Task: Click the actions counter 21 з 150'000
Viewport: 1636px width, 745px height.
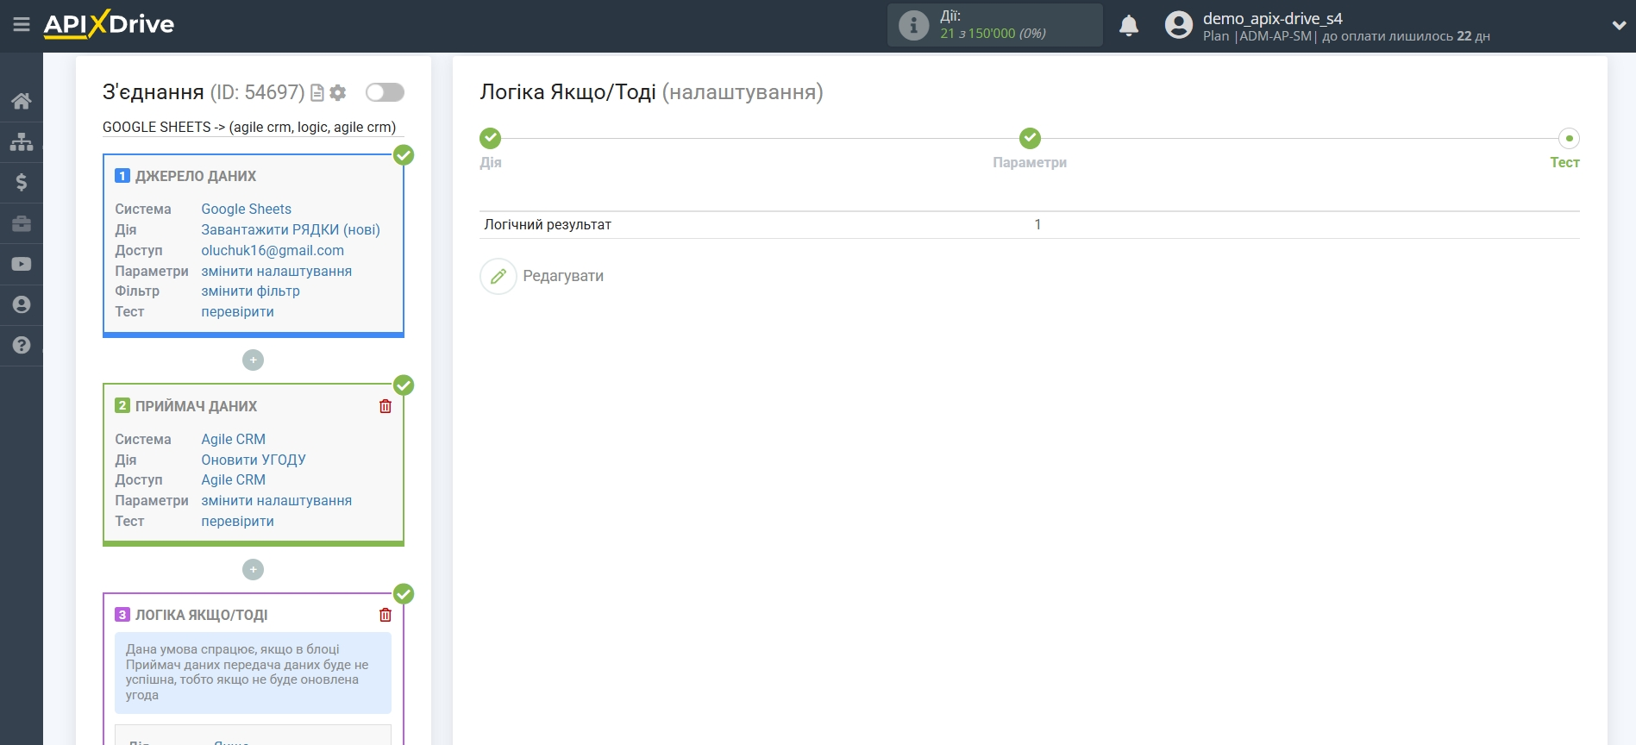Action: tap(993, 34)
